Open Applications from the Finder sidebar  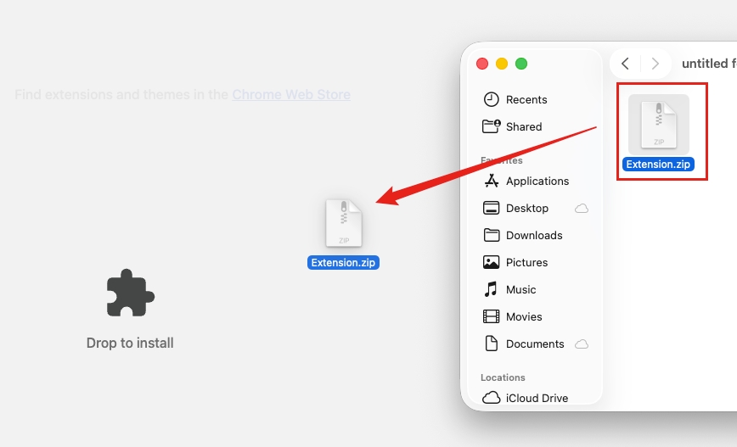537,181
